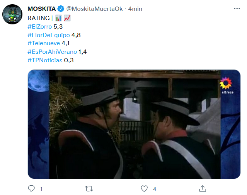Click the reply speech bubble icon
Screen dimensions: 247x195
31,188
